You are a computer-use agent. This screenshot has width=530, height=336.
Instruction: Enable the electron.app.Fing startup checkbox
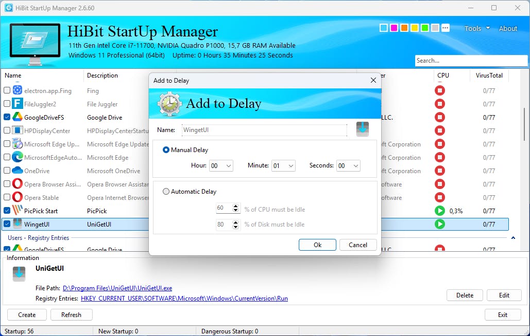tap(7, 90)
